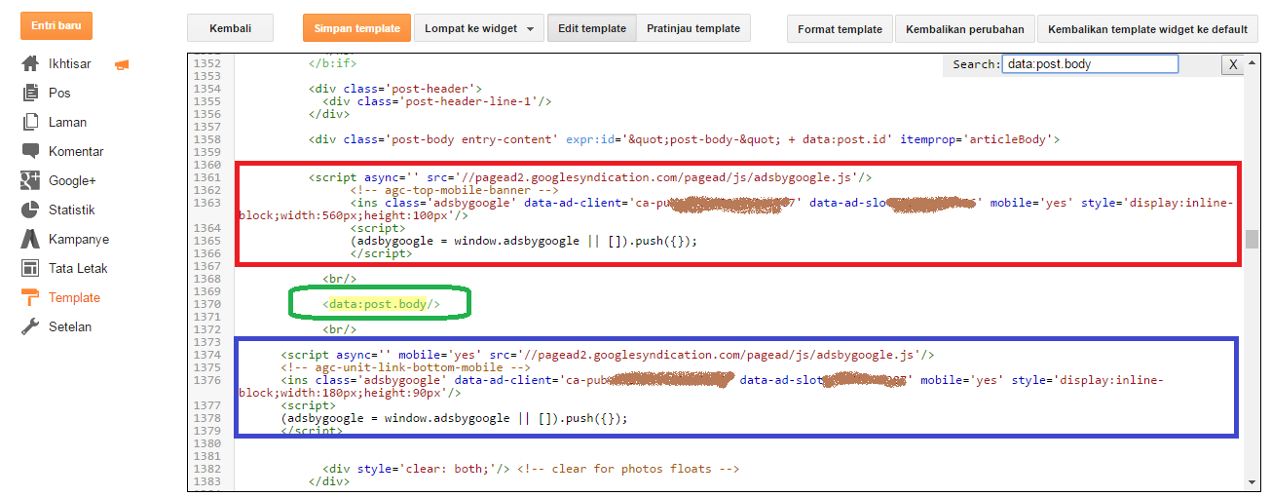Click Kembalikan perubahan button
The image size is (1271, 497).
(964, 28)
